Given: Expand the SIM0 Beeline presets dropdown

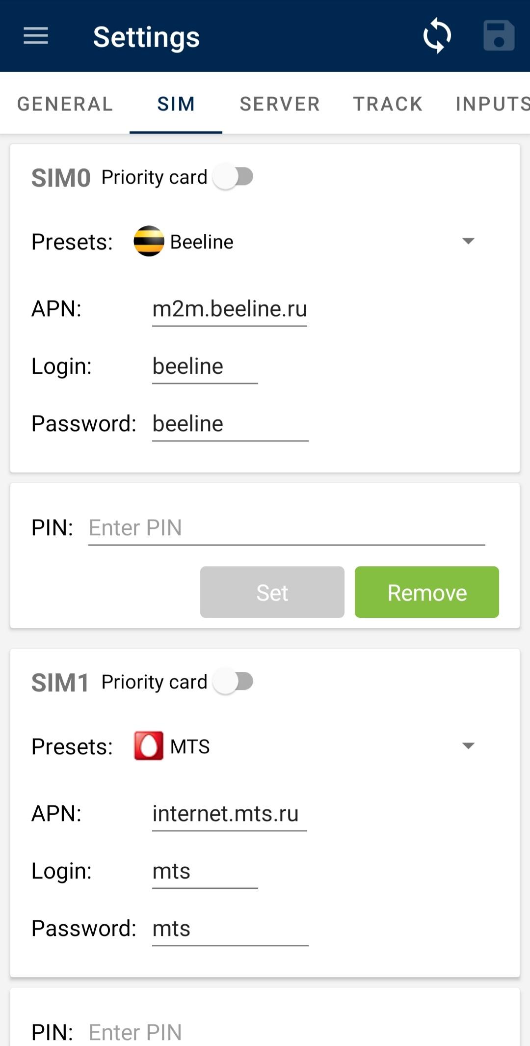Looking at the screenshot, I should coord(468,241).
